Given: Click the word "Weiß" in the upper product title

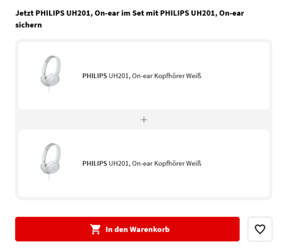Looking at the screenshot, I should point(194,76).
